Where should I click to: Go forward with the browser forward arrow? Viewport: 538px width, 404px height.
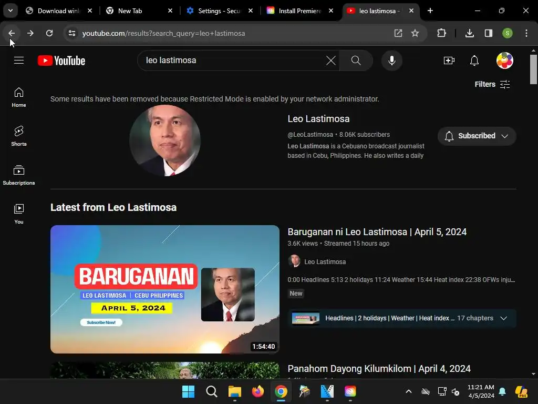pyautogui.click(x=30, y=33)
